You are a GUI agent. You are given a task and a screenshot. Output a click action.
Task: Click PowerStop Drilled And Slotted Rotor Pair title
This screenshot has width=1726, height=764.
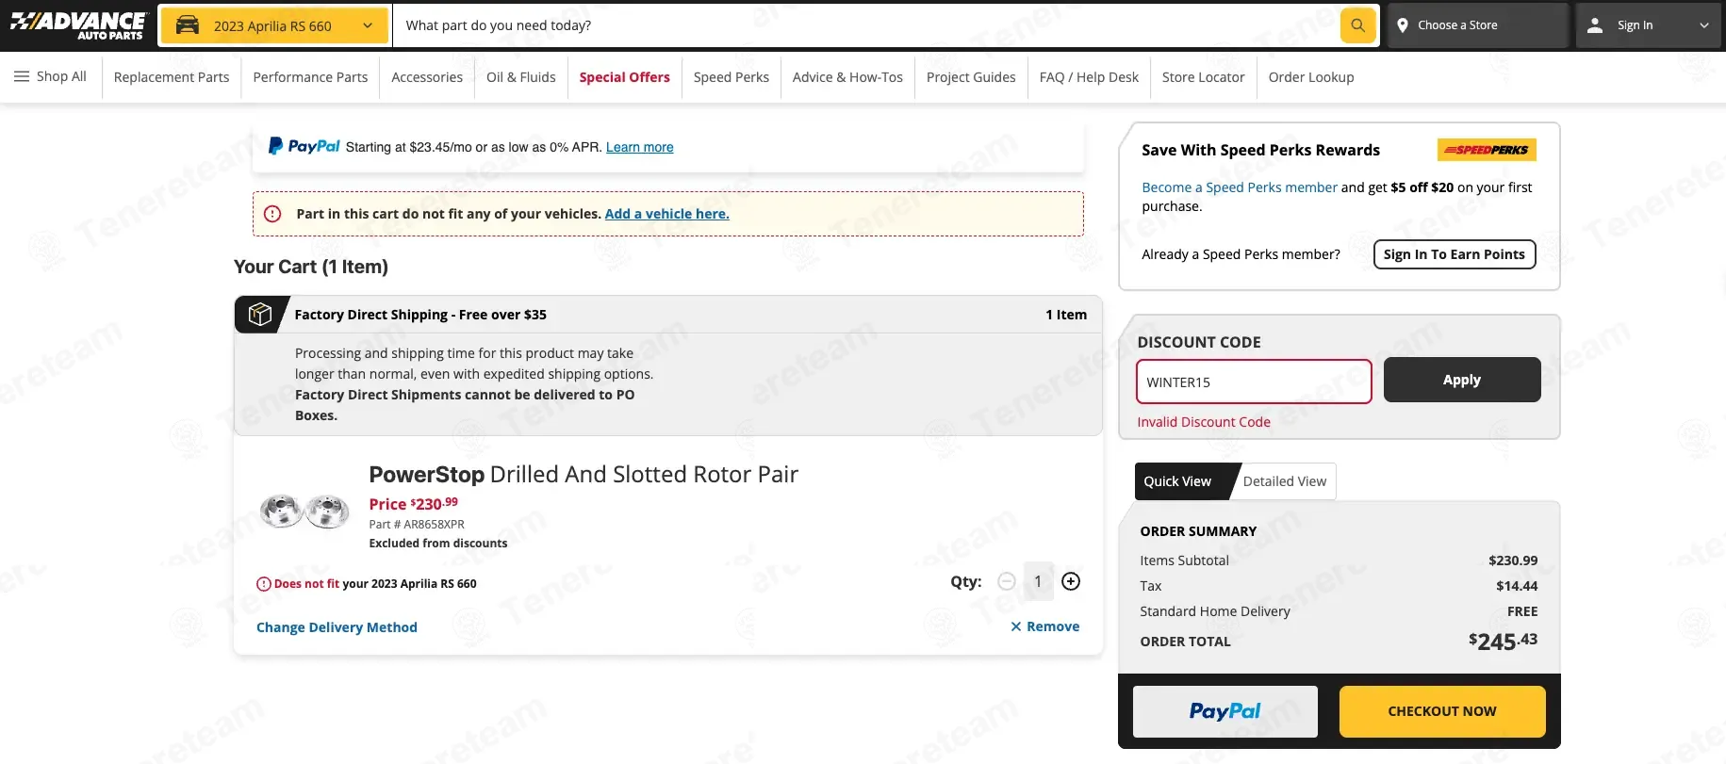click(x=584, y=474)
